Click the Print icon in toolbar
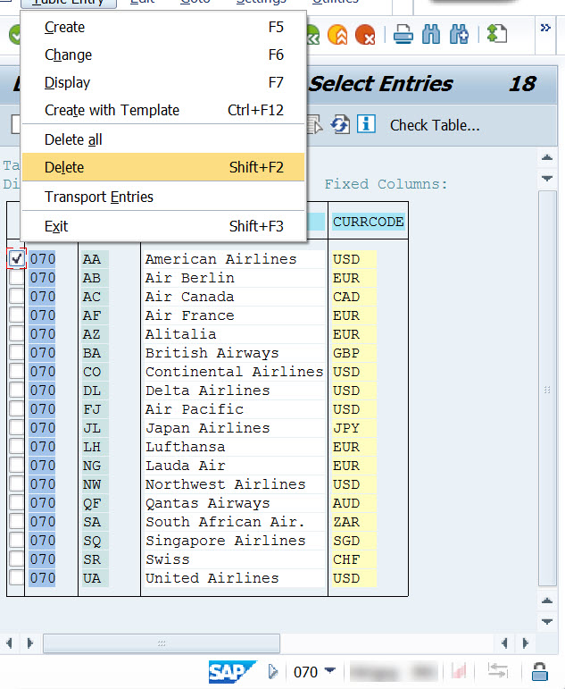This screenshot has width=565, height=689. click(403, 35)
